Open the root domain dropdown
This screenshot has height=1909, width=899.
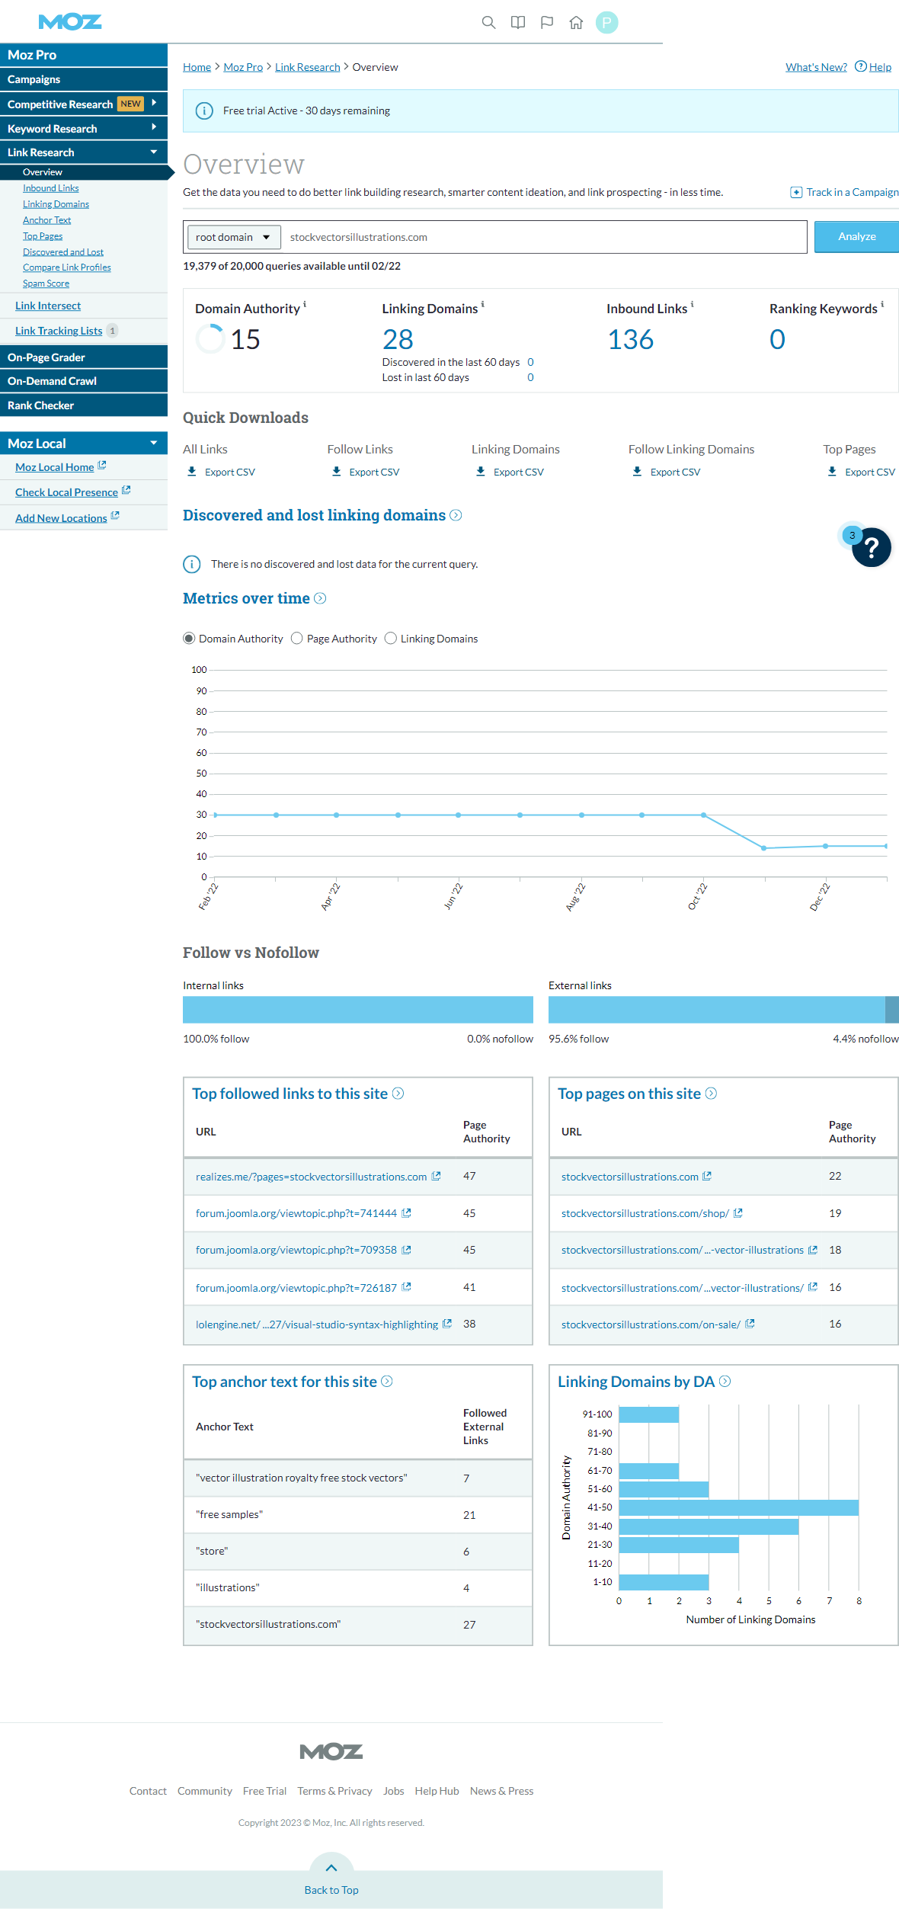234,237
